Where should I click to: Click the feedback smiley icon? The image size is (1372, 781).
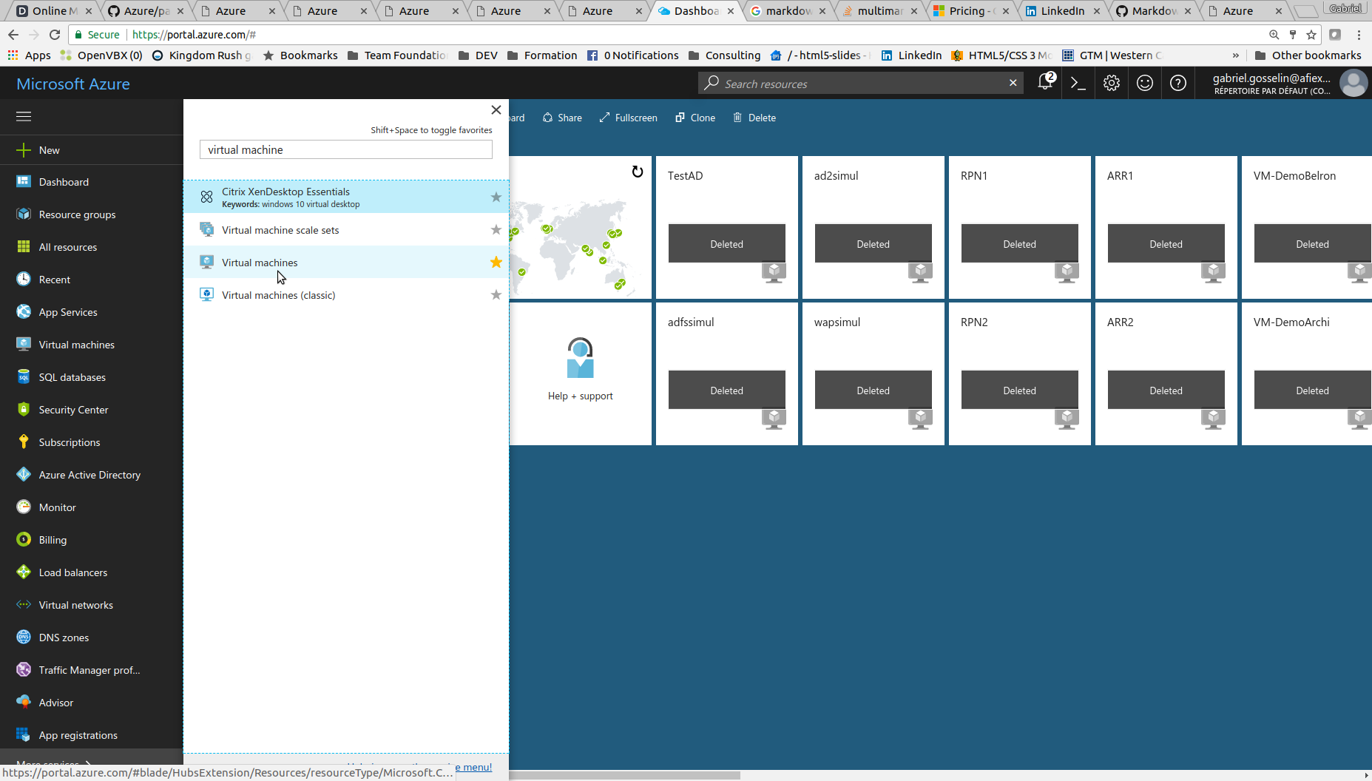pos(1145,83)
